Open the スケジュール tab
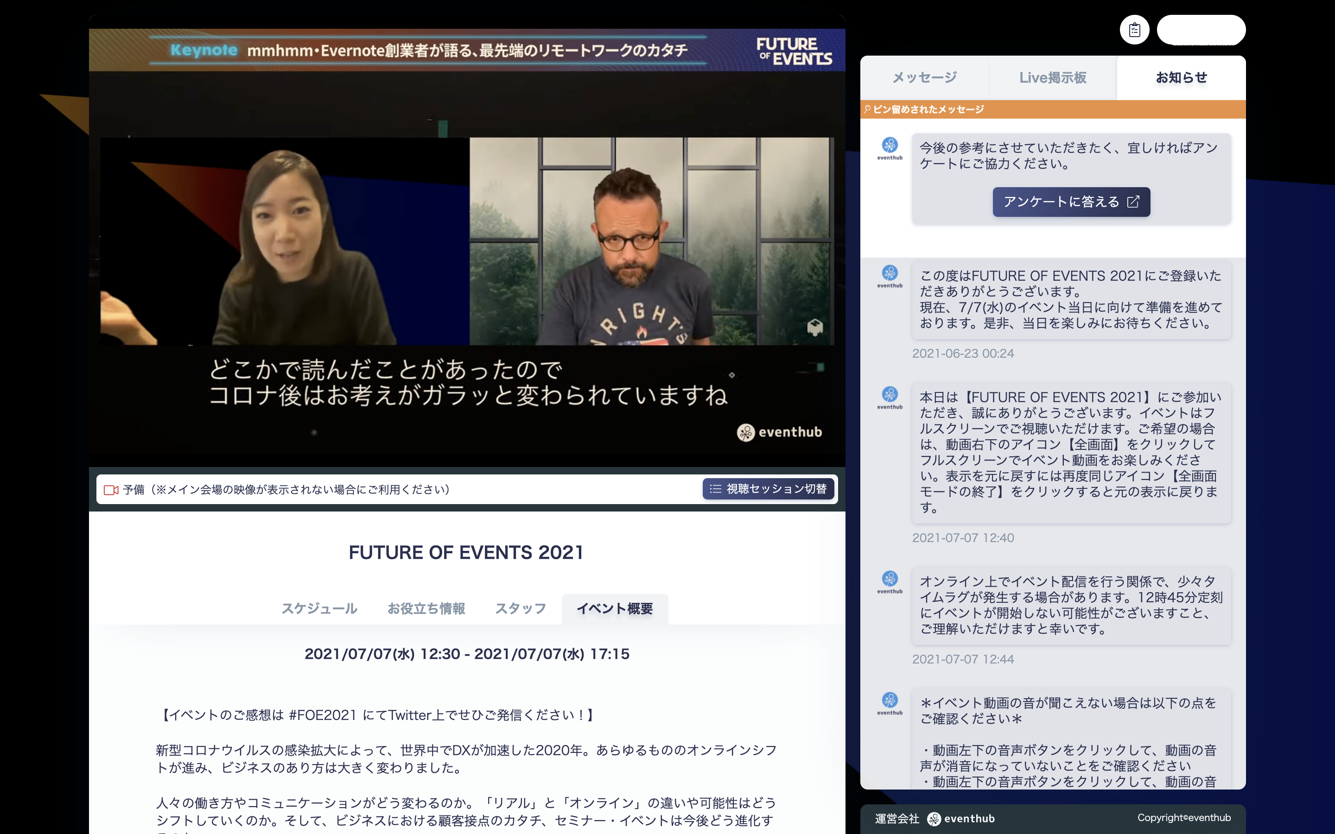 pos(319,608)
